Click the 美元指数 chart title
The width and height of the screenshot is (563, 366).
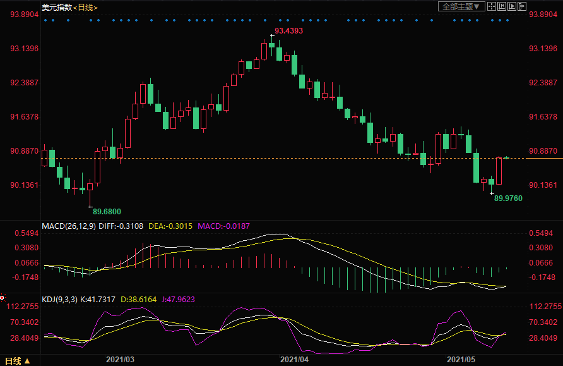point(56,7)
